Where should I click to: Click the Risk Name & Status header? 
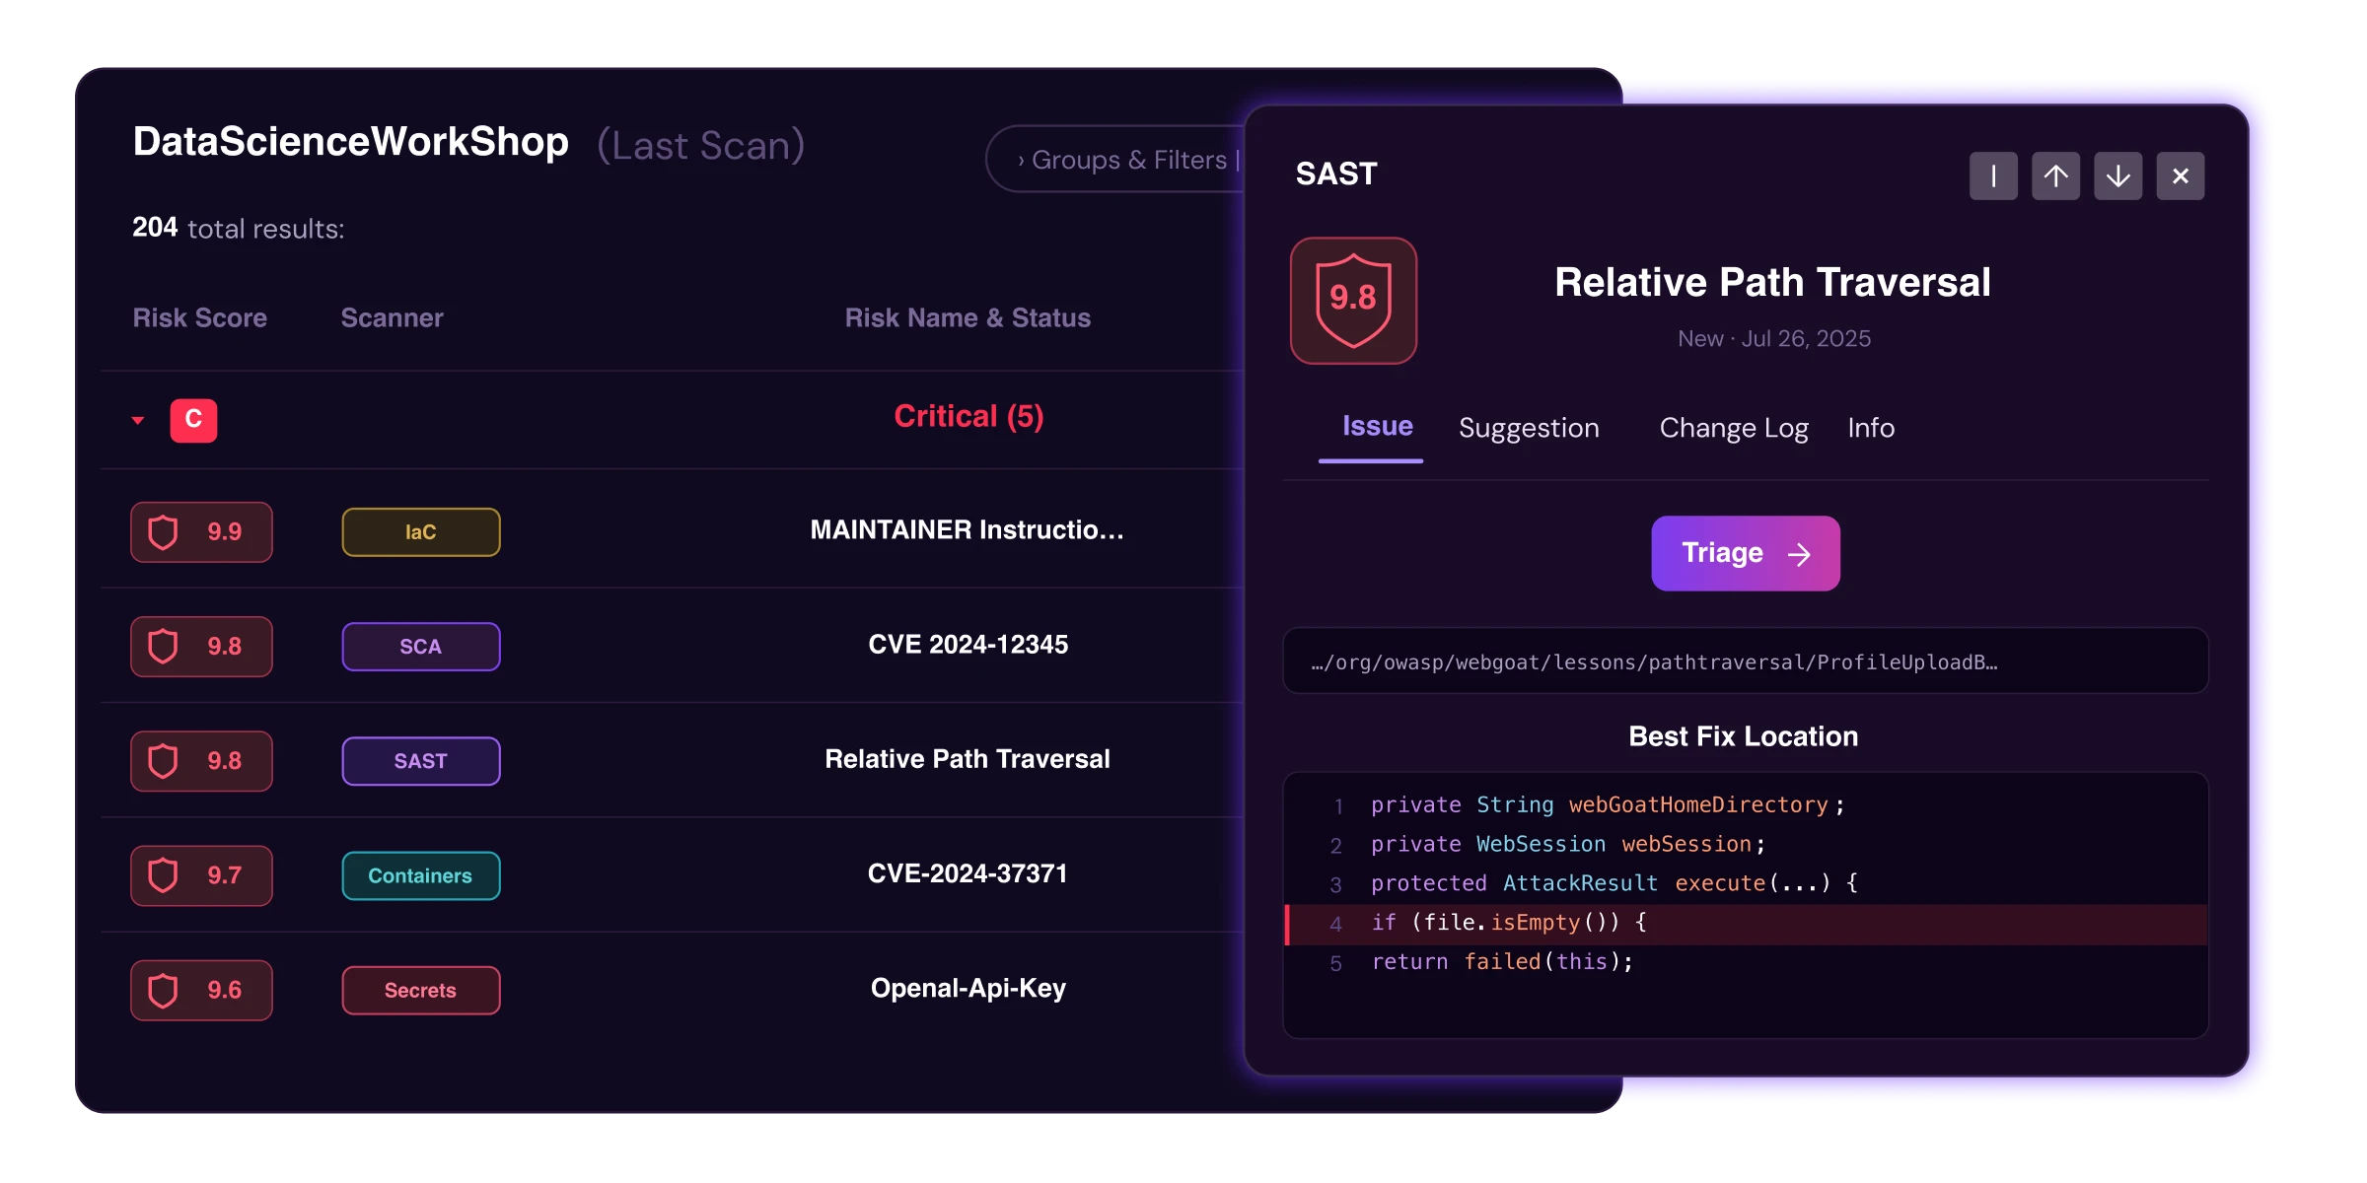(x=968, y=317)
